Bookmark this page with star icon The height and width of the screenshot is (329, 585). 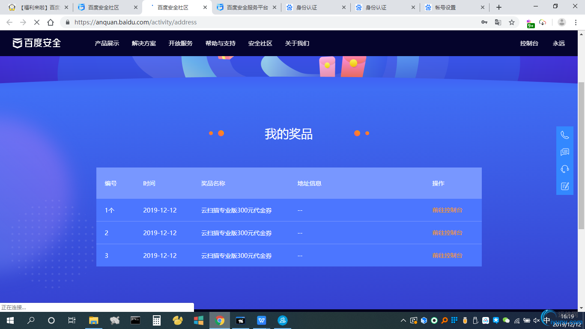click(512, 22)
